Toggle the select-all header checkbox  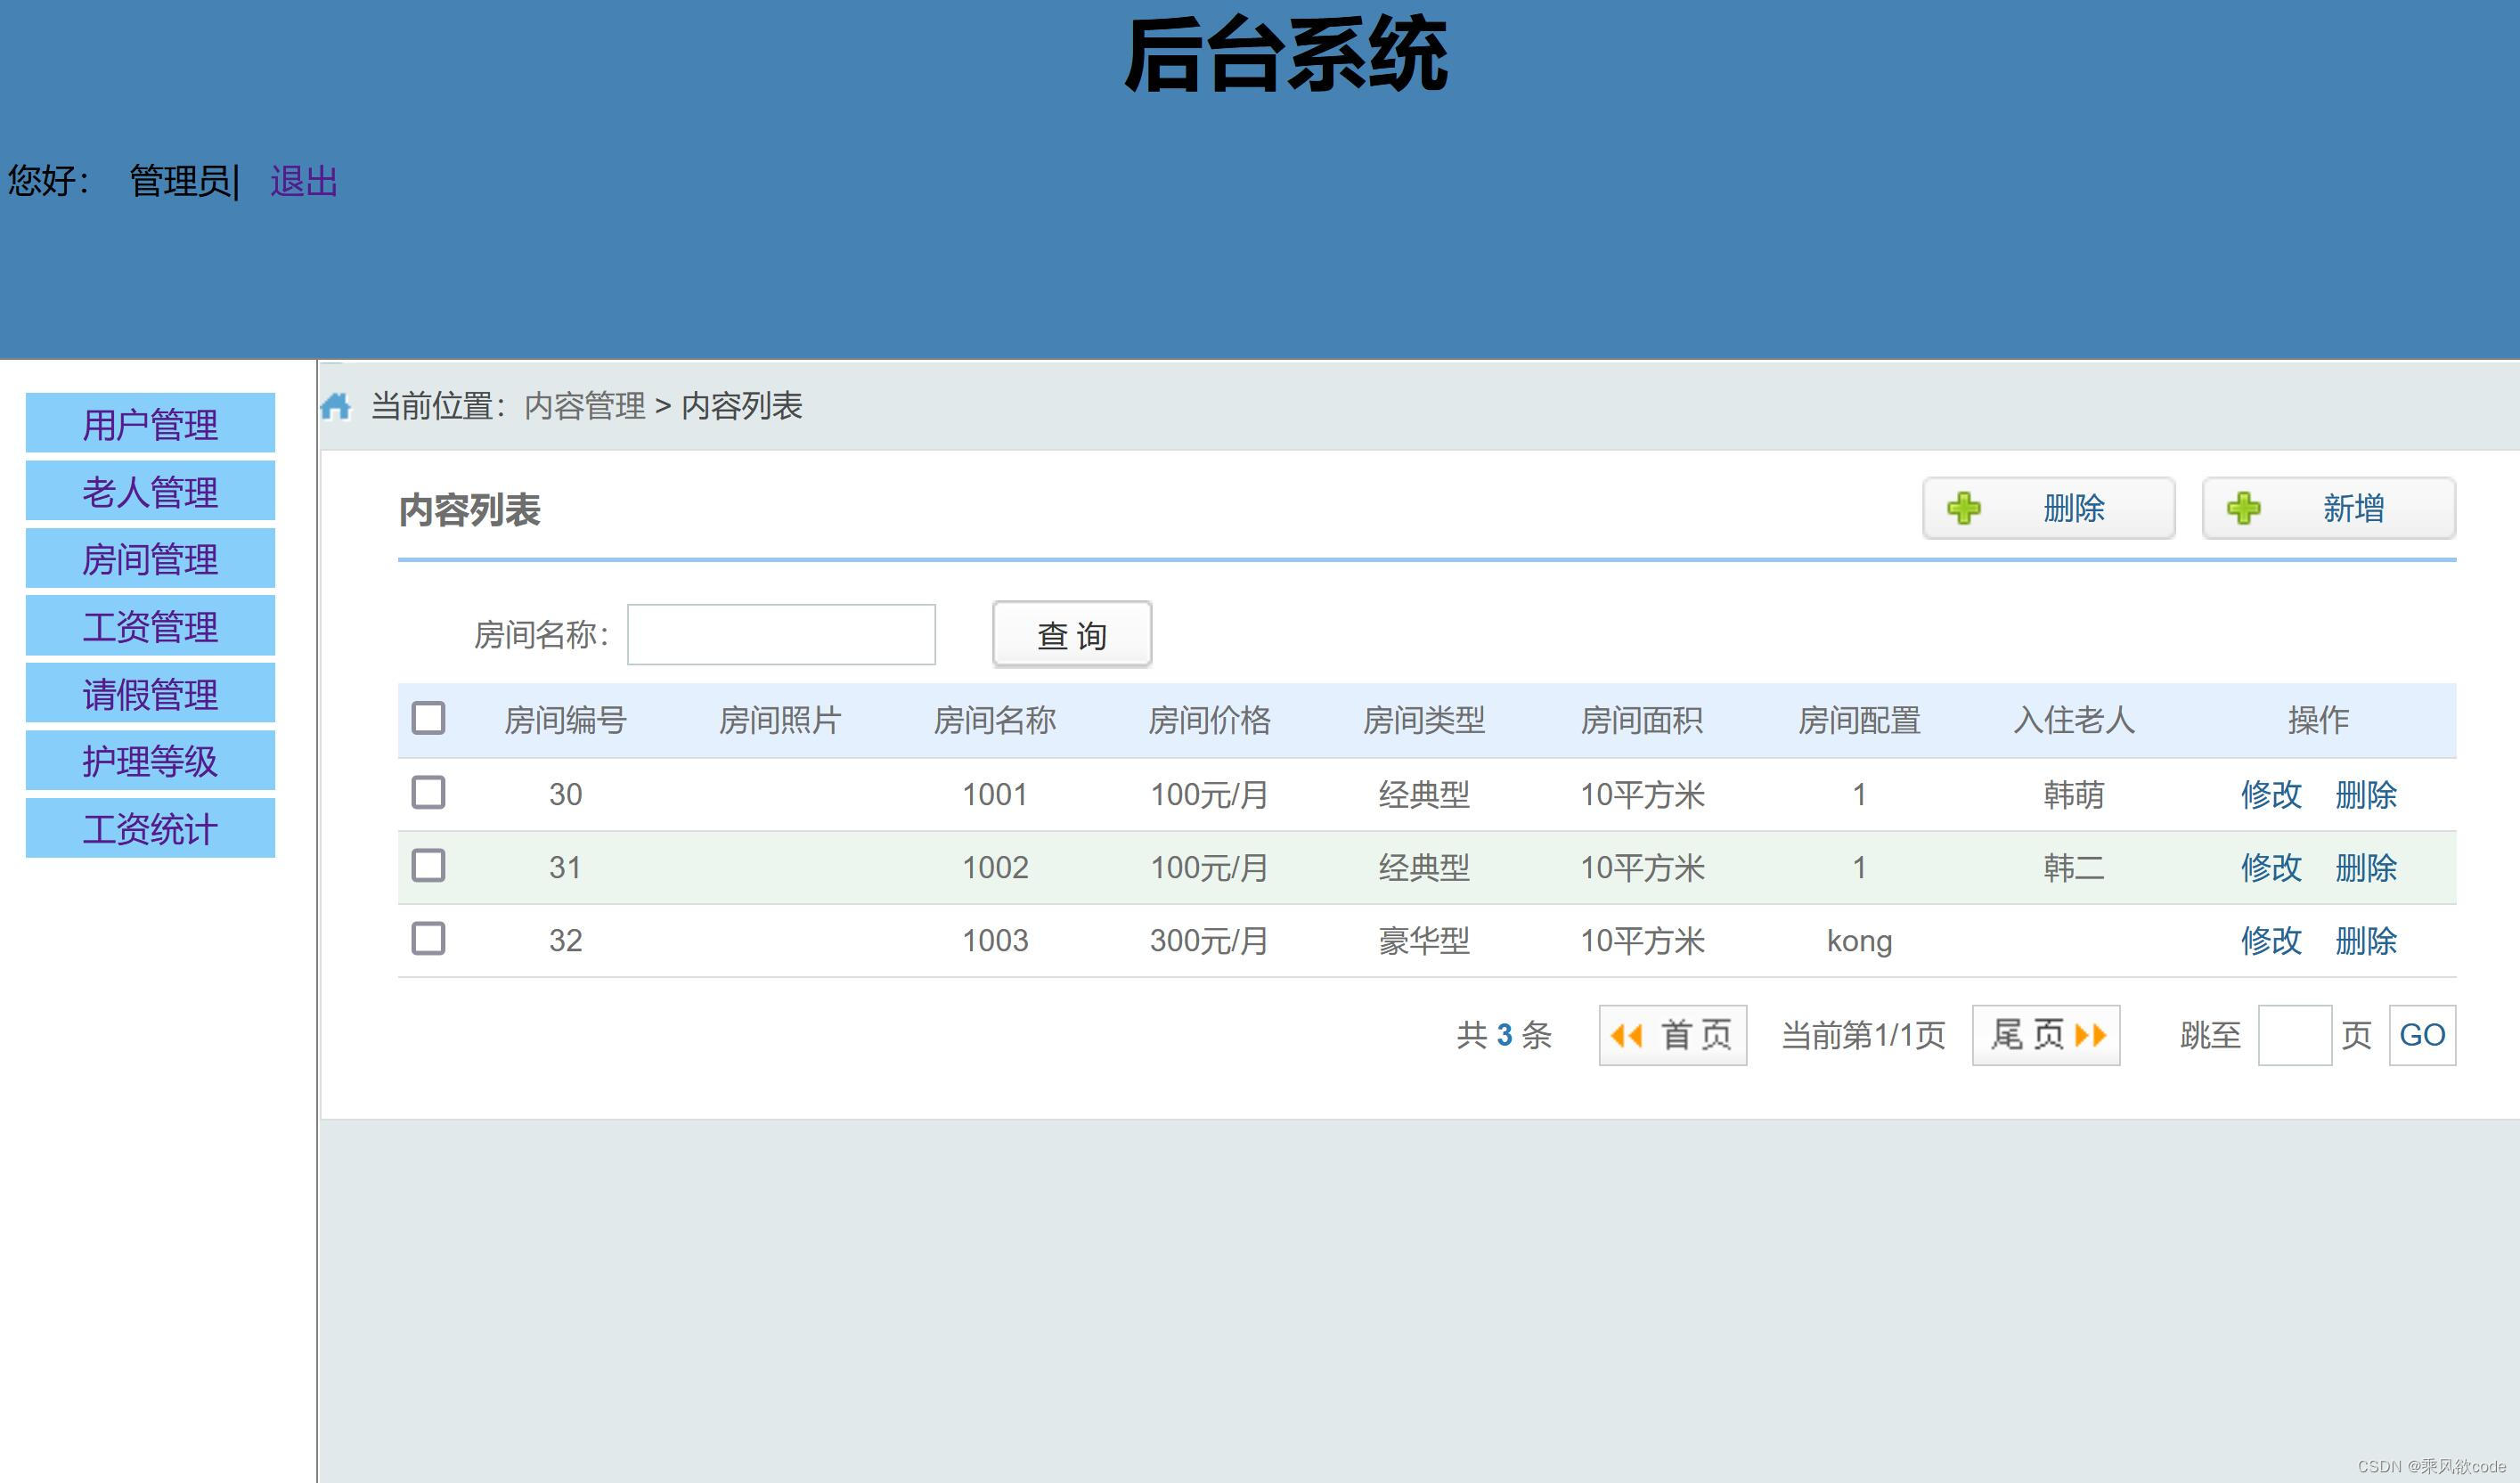(x=428, y=718)
